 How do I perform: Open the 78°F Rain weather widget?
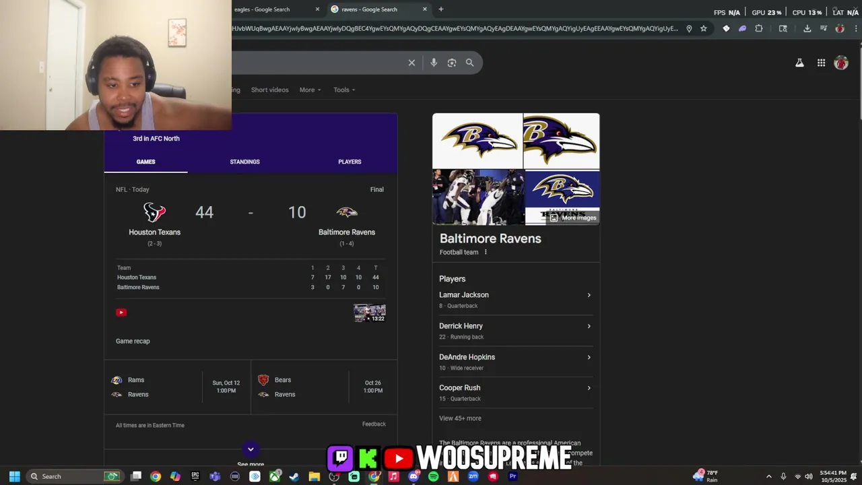tap(704, 476)
